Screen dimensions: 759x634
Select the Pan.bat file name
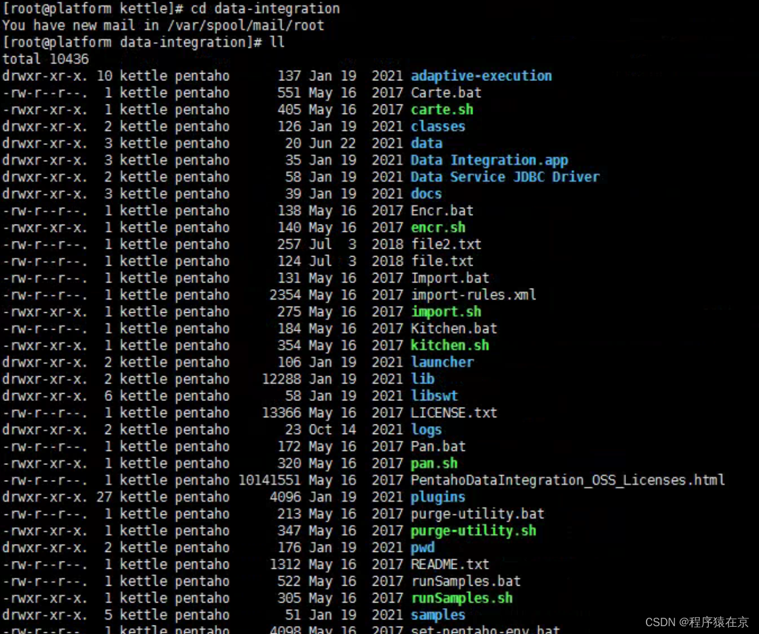438,447
